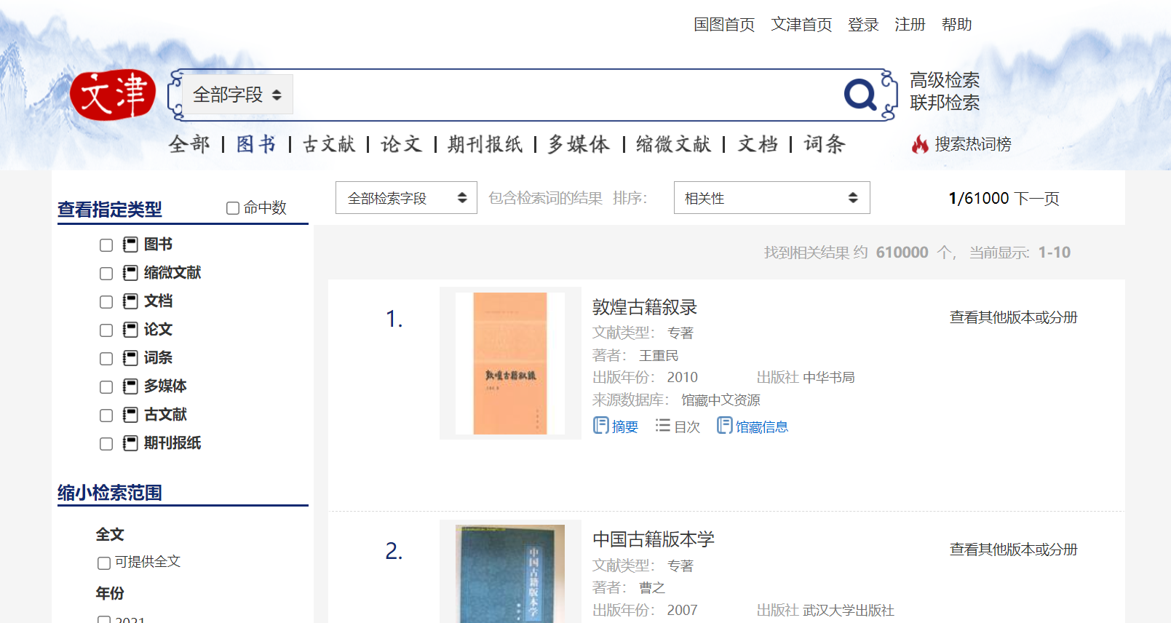Click the document icon next to 多媒体
Screen dimensions: 1171x623
coord(130,386)
